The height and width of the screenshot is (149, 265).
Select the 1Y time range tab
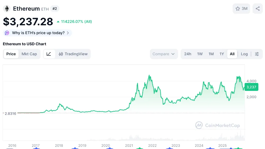[x=222, y=54]
